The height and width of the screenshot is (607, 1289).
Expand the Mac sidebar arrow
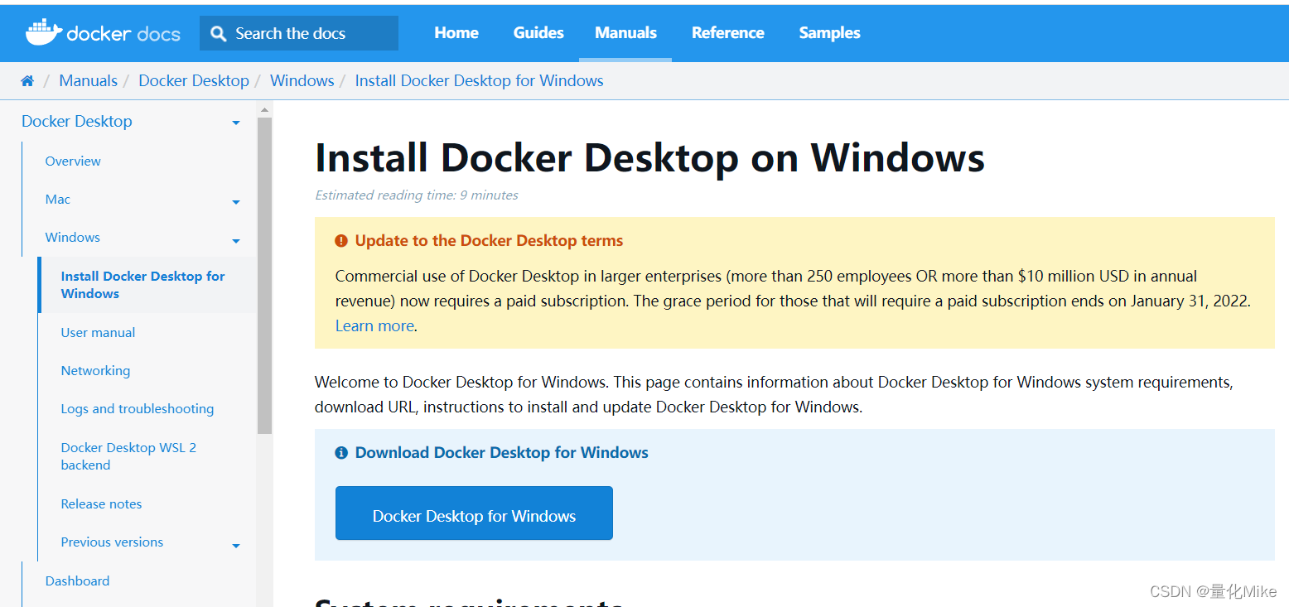(236, 202)
